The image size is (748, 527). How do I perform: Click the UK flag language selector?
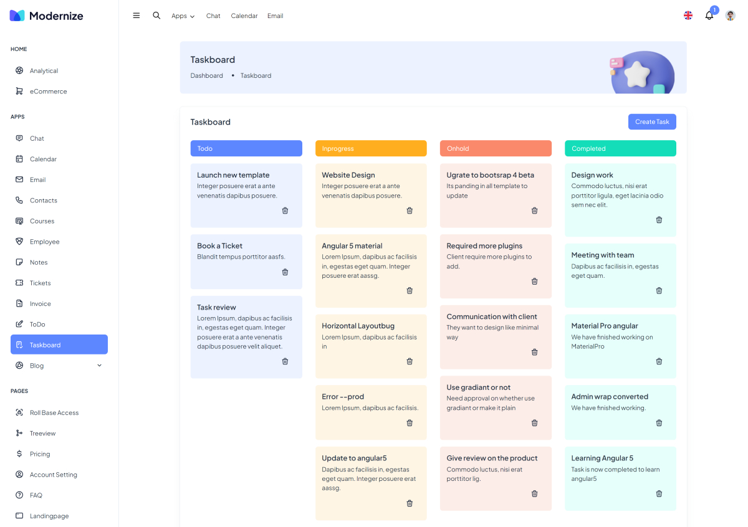click(688, 16)
